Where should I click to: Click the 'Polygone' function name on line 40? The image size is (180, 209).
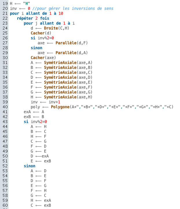coord(60,107)
